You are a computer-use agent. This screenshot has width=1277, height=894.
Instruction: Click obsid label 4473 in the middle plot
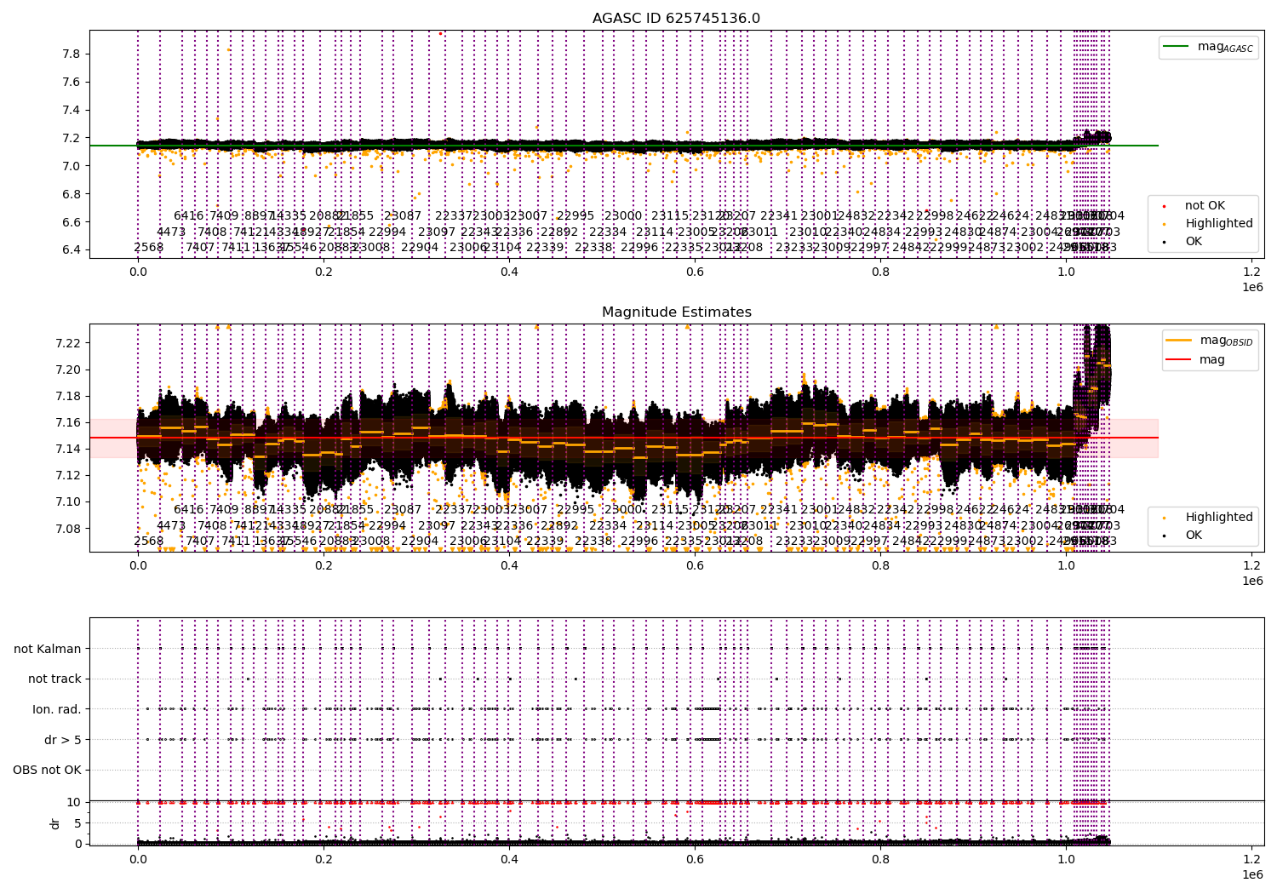click(171, 525)
